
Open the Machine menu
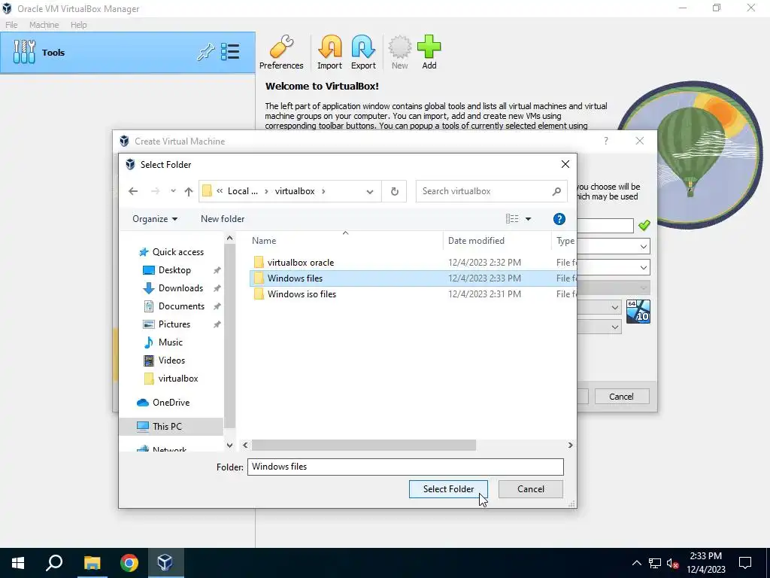44,25
